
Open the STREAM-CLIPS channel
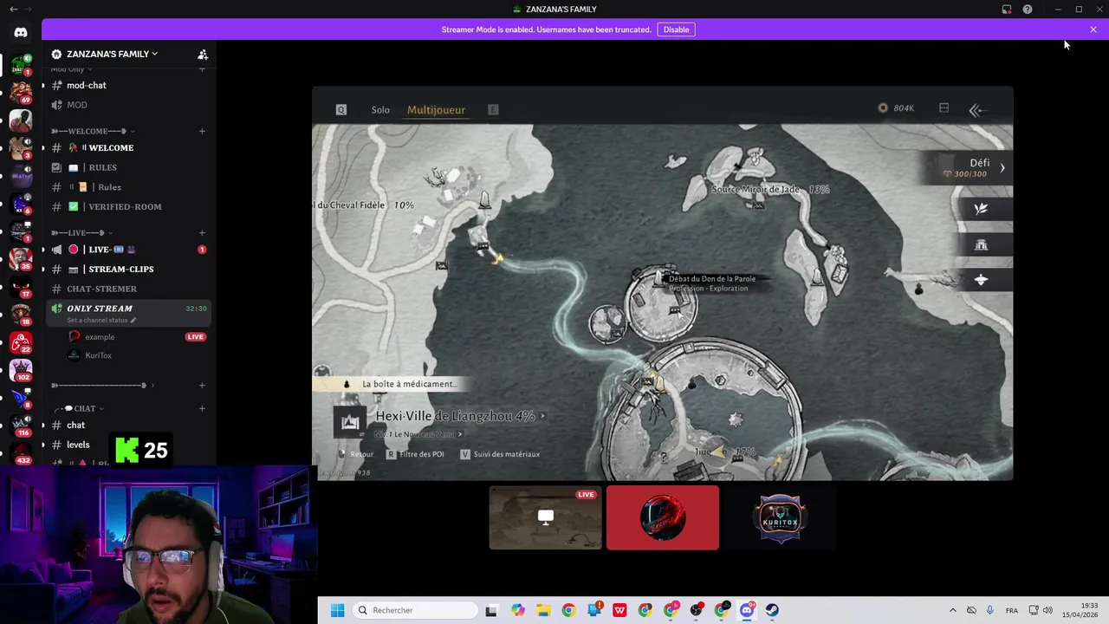[x=127, y=269]
